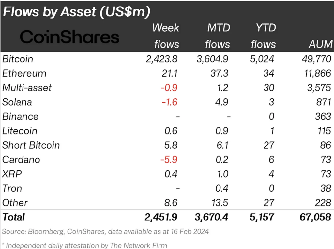Select the 'MTD flows' column header
Viewport: 334px width, 249px height.
point(218,36)
